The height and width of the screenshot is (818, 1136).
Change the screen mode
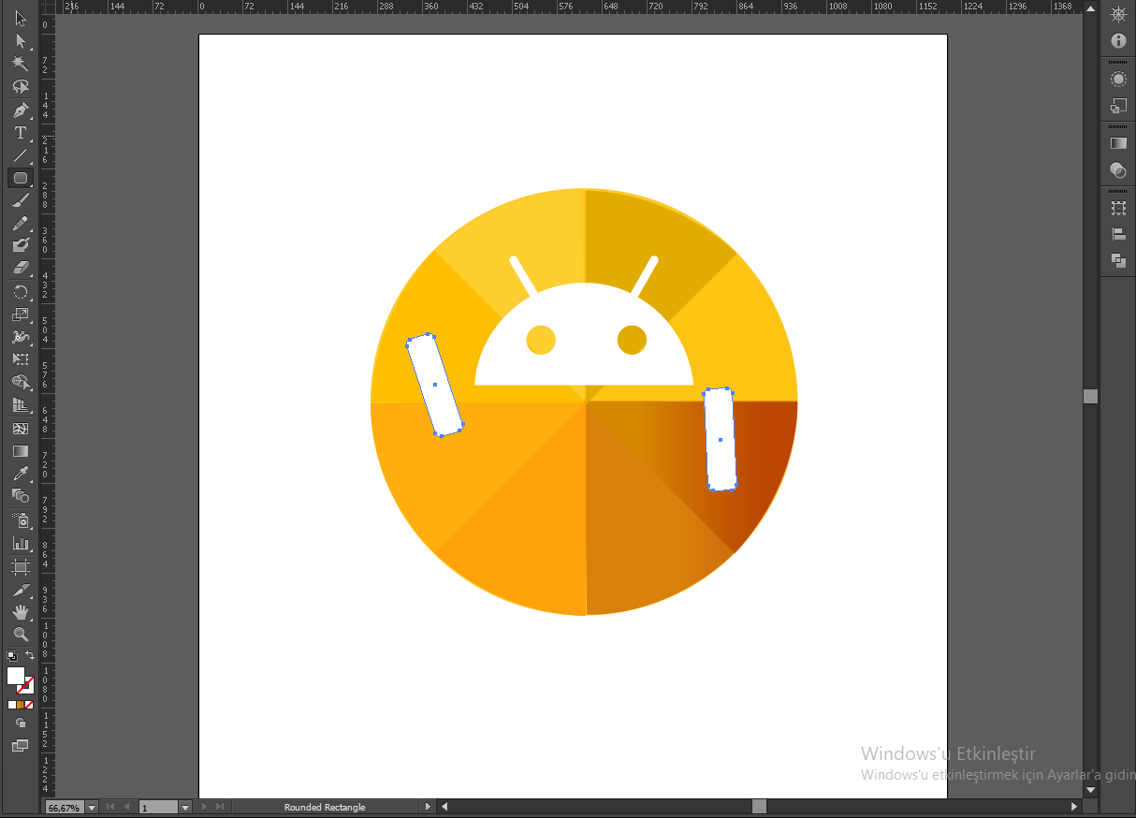20,746
